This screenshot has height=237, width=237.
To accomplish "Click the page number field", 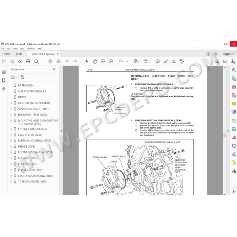I will coord(67,61).
